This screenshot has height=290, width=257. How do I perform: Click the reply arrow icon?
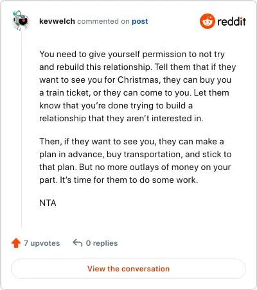tap(78, 243)
